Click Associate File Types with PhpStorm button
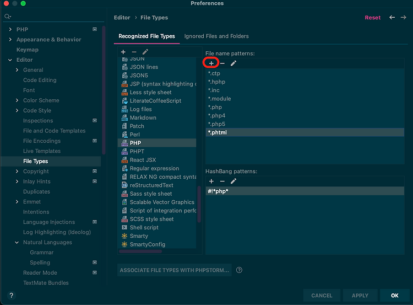Viewport: 413px width, 305px height. (x=175, y=270)
